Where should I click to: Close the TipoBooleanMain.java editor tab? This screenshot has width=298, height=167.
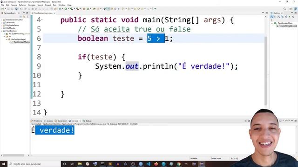(x=54, y=13)
